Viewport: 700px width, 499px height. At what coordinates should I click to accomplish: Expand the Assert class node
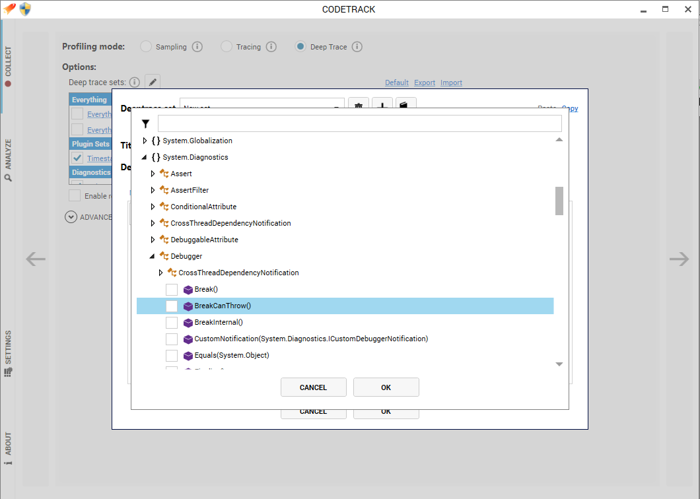[x=153, y=174]
